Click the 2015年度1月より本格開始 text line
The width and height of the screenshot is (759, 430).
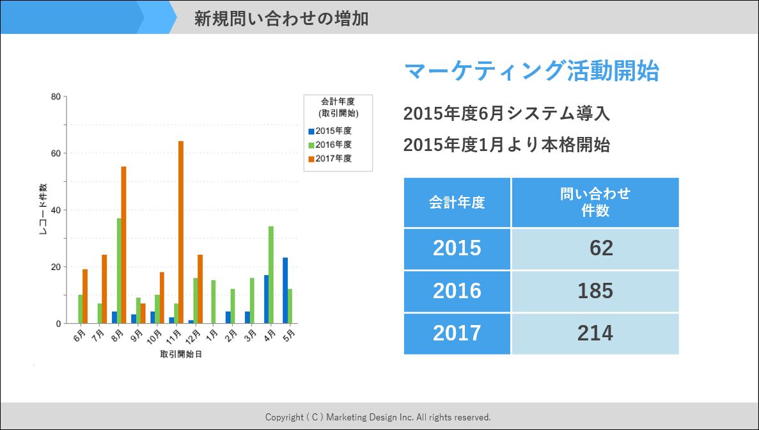click(x=506, y=145)
